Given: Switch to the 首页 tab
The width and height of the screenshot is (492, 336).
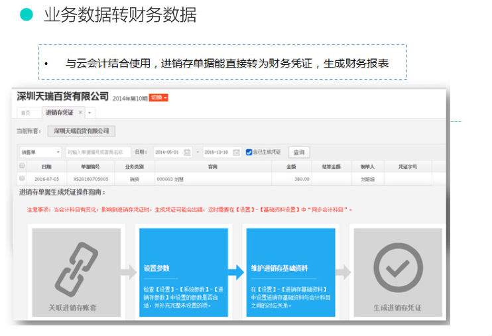Looking at the screenshot, I should (x=25, y=113).
